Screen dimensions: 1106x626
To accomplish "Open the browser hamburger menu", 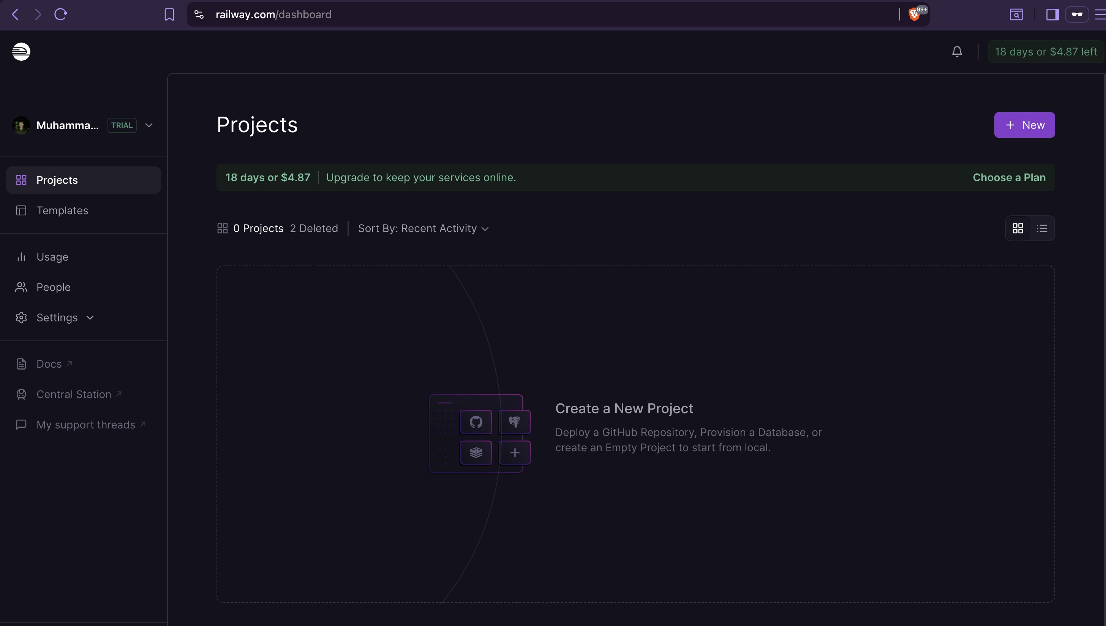I will point(1100,14).
